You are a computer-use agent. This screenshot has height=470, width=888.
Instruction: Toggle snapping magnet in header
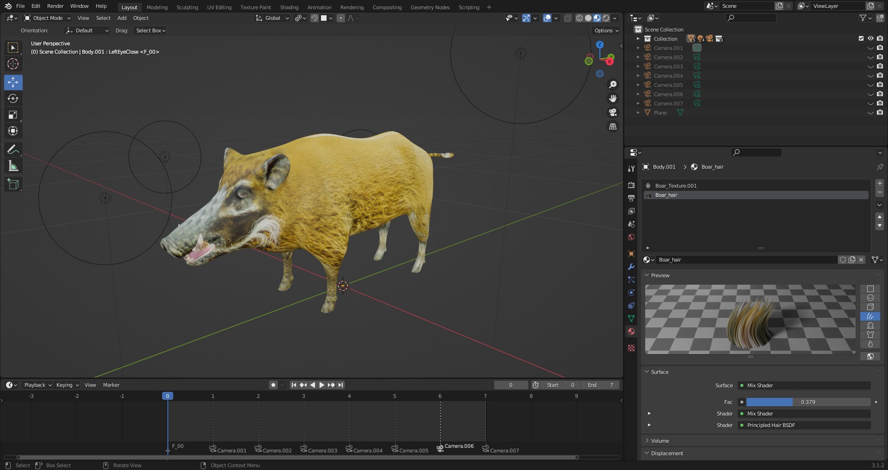tap(314, 18)
